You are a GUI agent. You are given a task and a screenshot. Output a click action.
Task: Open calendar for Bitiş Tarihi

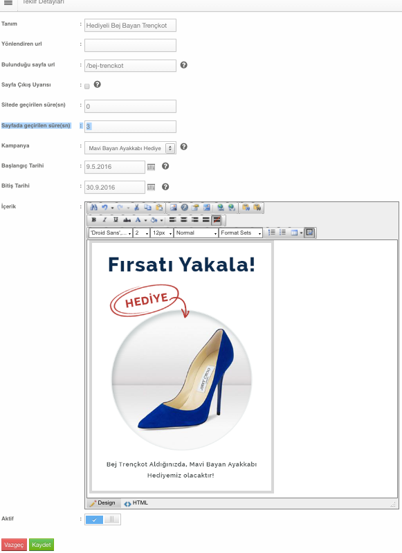[151, 187]
